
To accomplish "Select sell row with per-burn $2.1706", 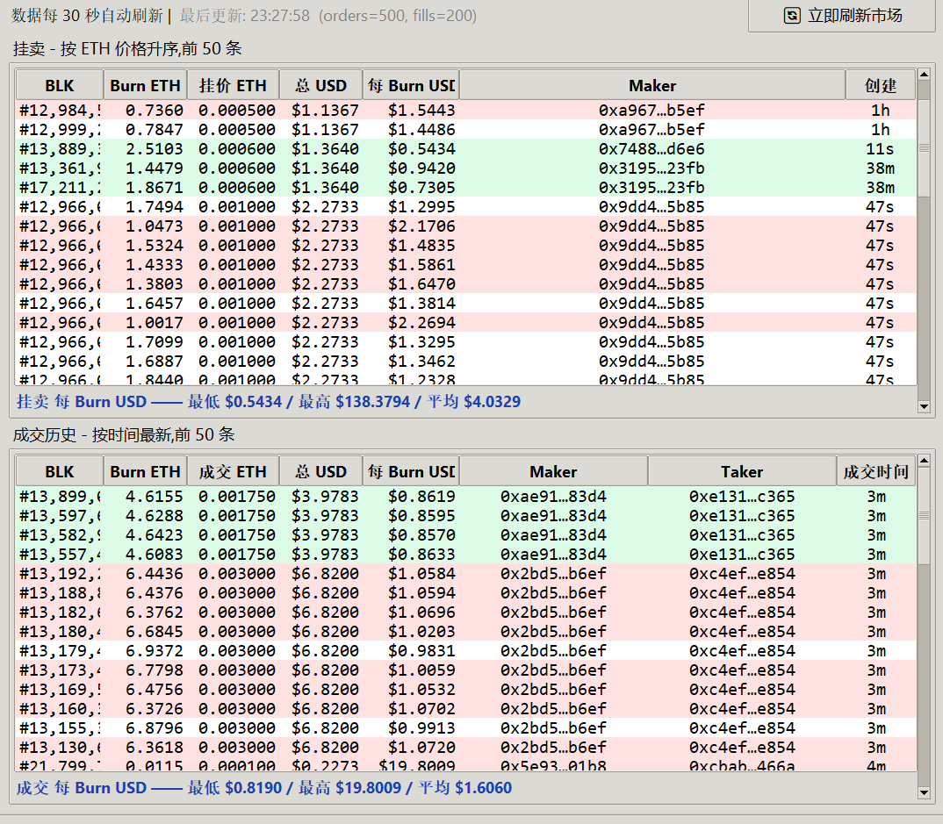I will pos(466,226).
